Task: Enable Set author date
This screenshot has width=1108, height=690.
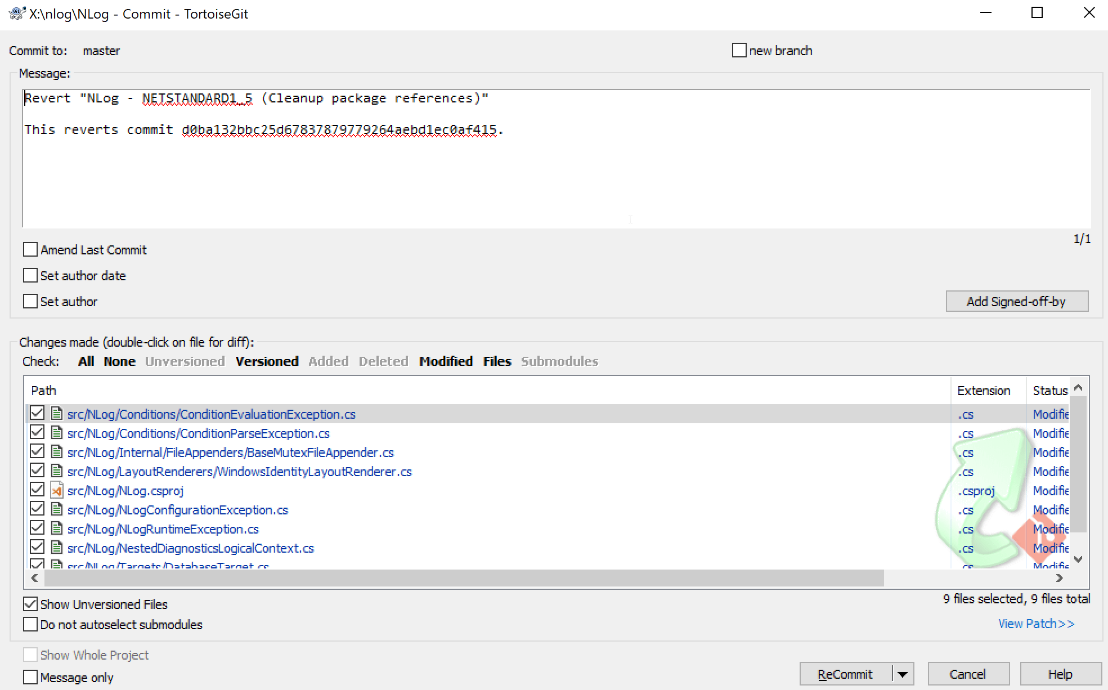Action: pos(30,275)
